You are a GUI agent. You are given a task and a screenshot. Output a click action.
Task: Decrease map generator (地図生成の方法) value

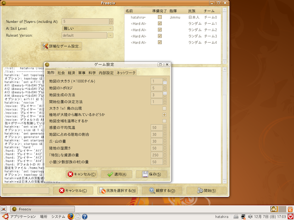click(x=165, y=96)
